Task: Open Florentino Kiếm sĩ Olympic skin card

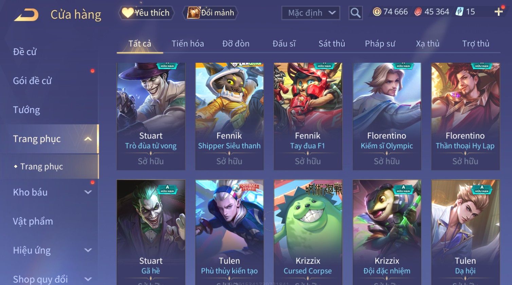Action: click(x=387, y=116)
